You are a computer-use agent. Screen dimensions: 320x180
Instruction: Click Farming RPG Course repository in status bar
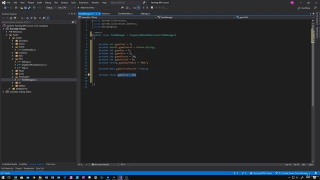coord(261,173)
